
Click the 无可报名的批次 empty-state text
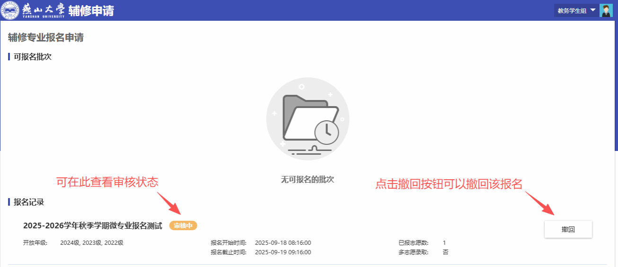[x=308, y=180]
